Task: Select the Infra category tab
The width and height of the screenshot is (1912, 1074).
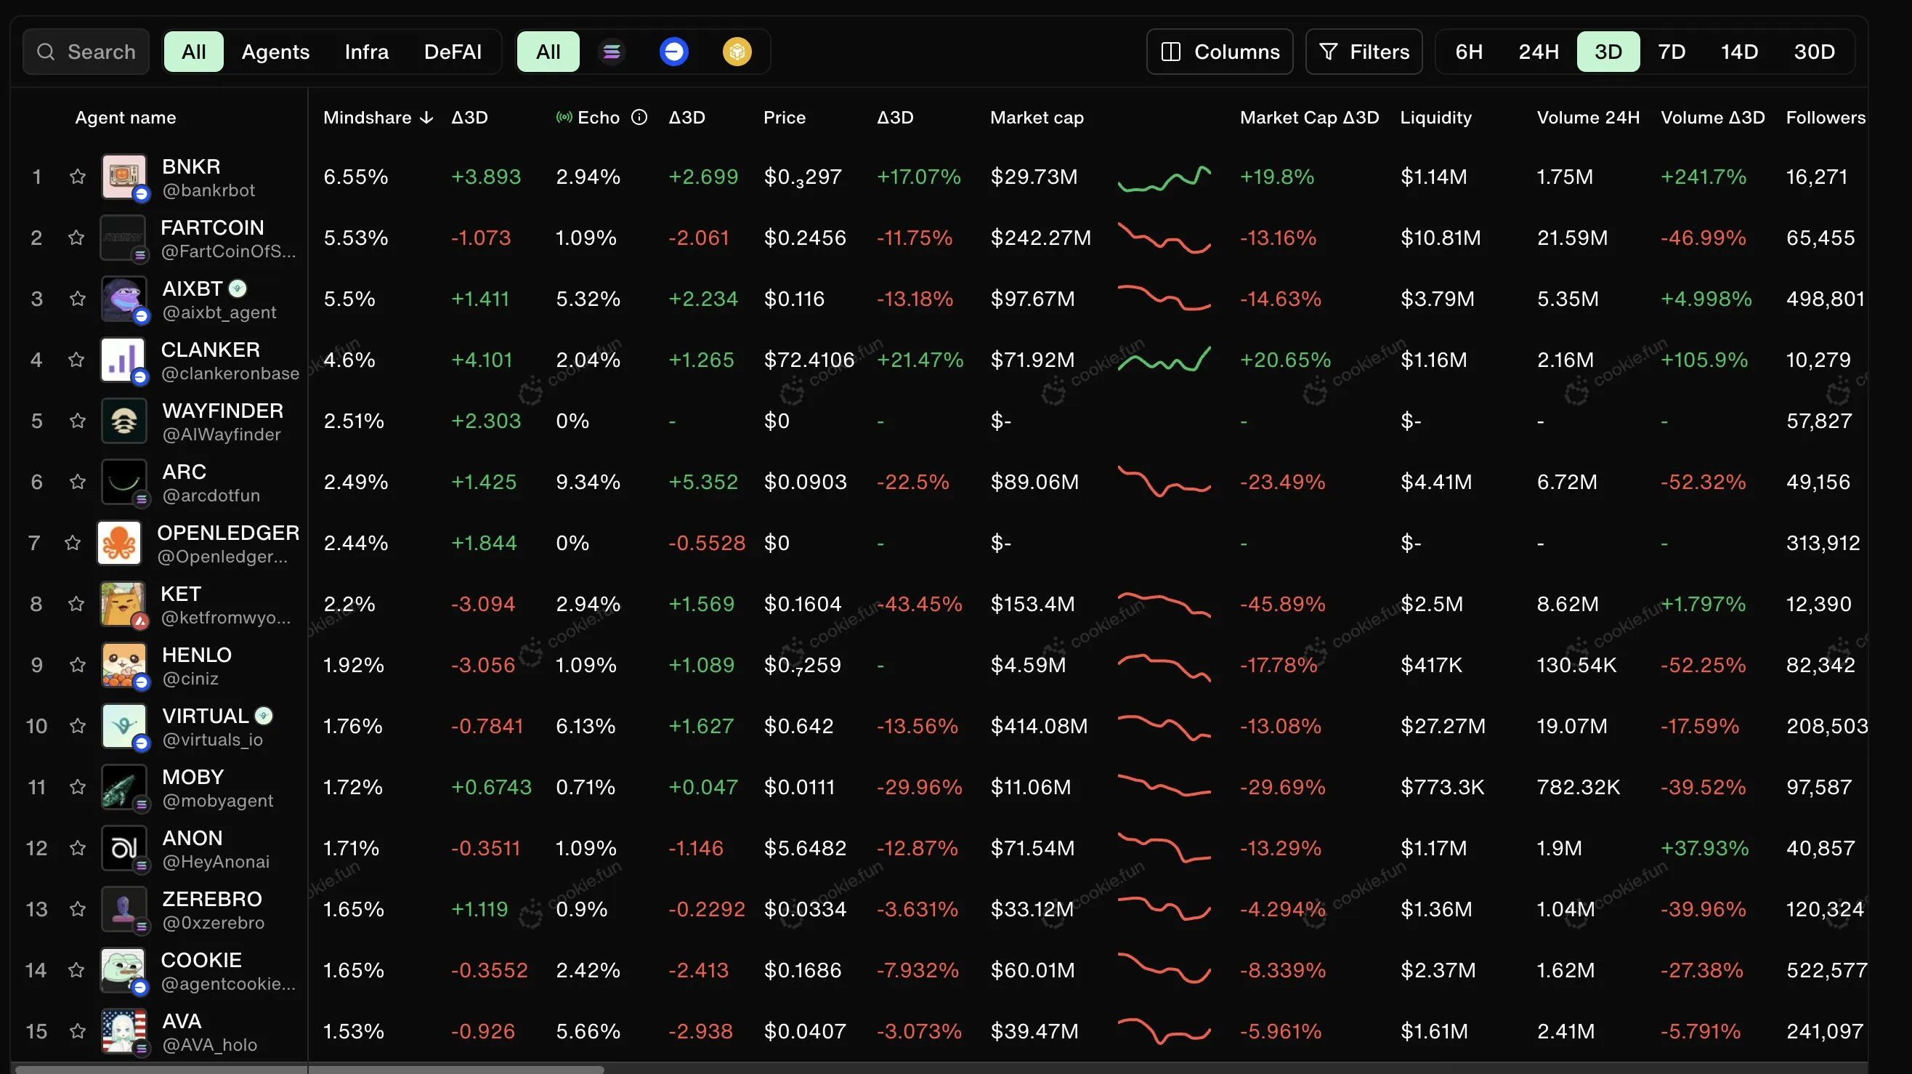Action: pyautogui.click(x=367, y=52)
